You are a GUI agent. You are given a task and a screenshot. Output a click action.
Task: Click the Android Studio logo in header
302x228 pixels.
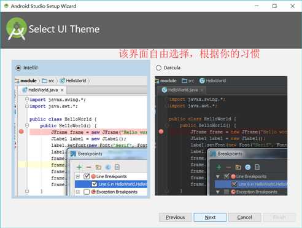click(17, 29)
